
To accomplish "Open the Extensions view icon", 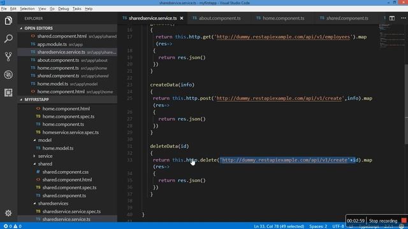I will click(8, 92).
